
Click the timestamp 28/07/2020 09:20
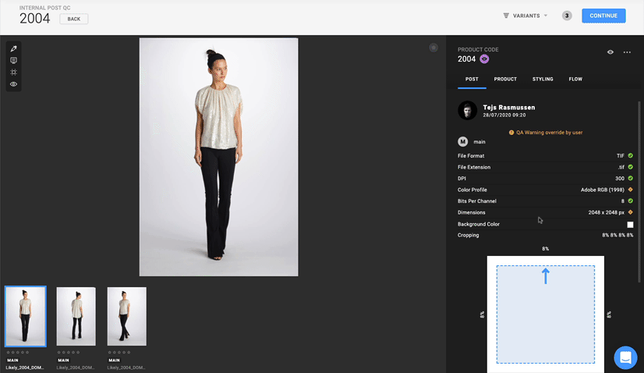(x=504, y=115)
